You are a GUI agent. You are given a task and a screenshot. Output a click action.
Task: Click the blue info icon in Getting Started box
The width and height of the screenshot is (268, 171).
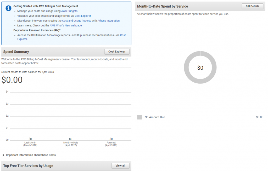coord(8,8)
